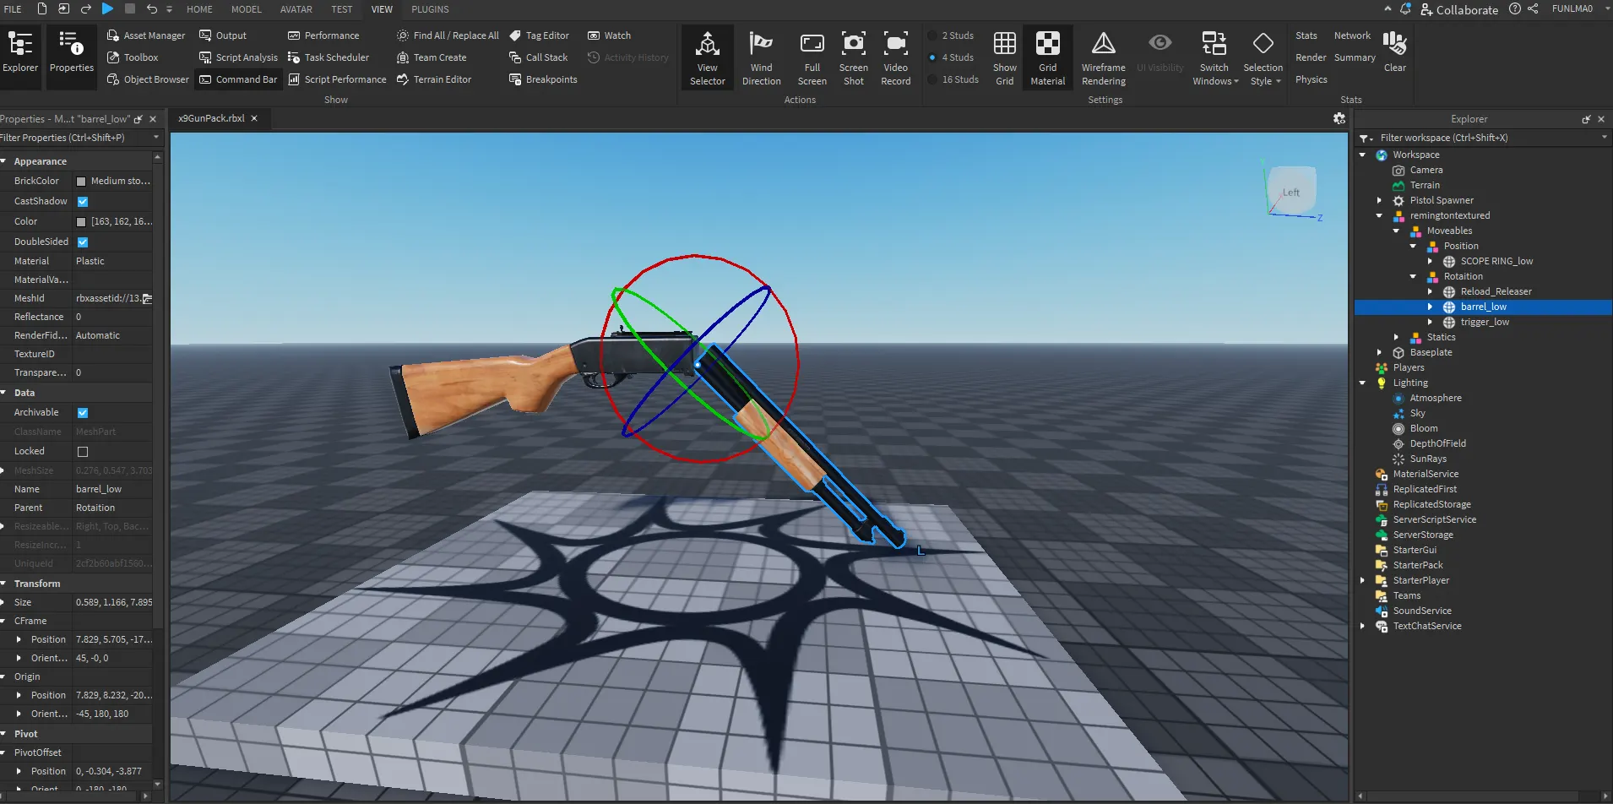
Task: Collapse the Appearance property section
Action: 4,161
